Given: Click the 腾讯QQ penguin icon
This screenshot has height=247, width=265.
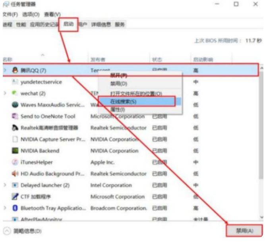Looking at the screenshot, I should (15, 70).
